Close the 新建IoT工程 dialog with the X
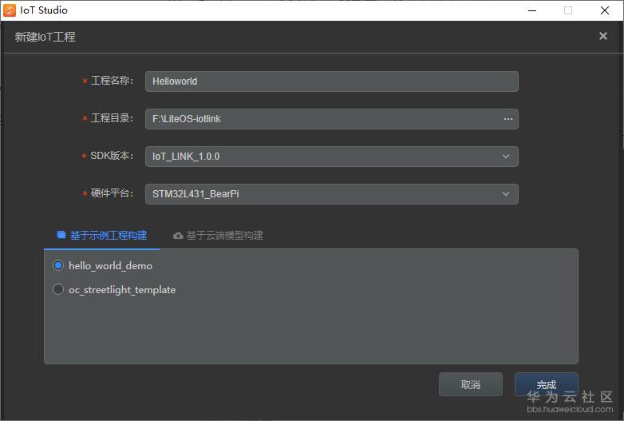This screenshot has width=624, height=421. [603, 36]
